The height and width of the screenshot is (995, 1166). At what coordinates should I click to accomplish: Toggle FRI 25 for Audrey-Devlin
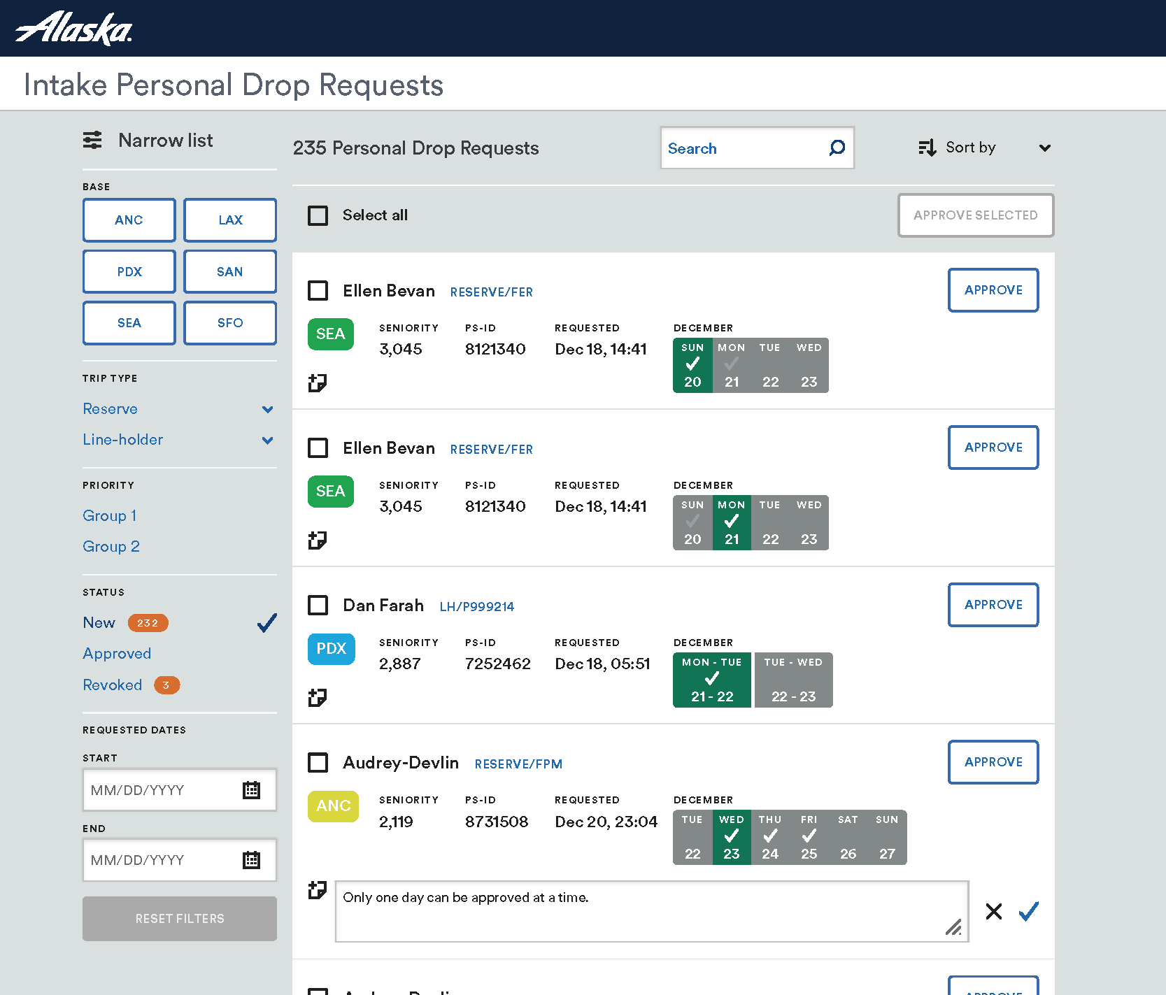[x=809, y=837]
